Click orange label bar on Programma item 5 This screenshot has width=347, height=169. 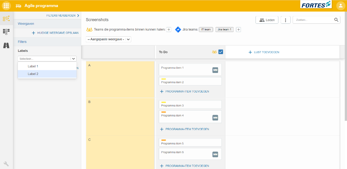(x=163, y=140)
